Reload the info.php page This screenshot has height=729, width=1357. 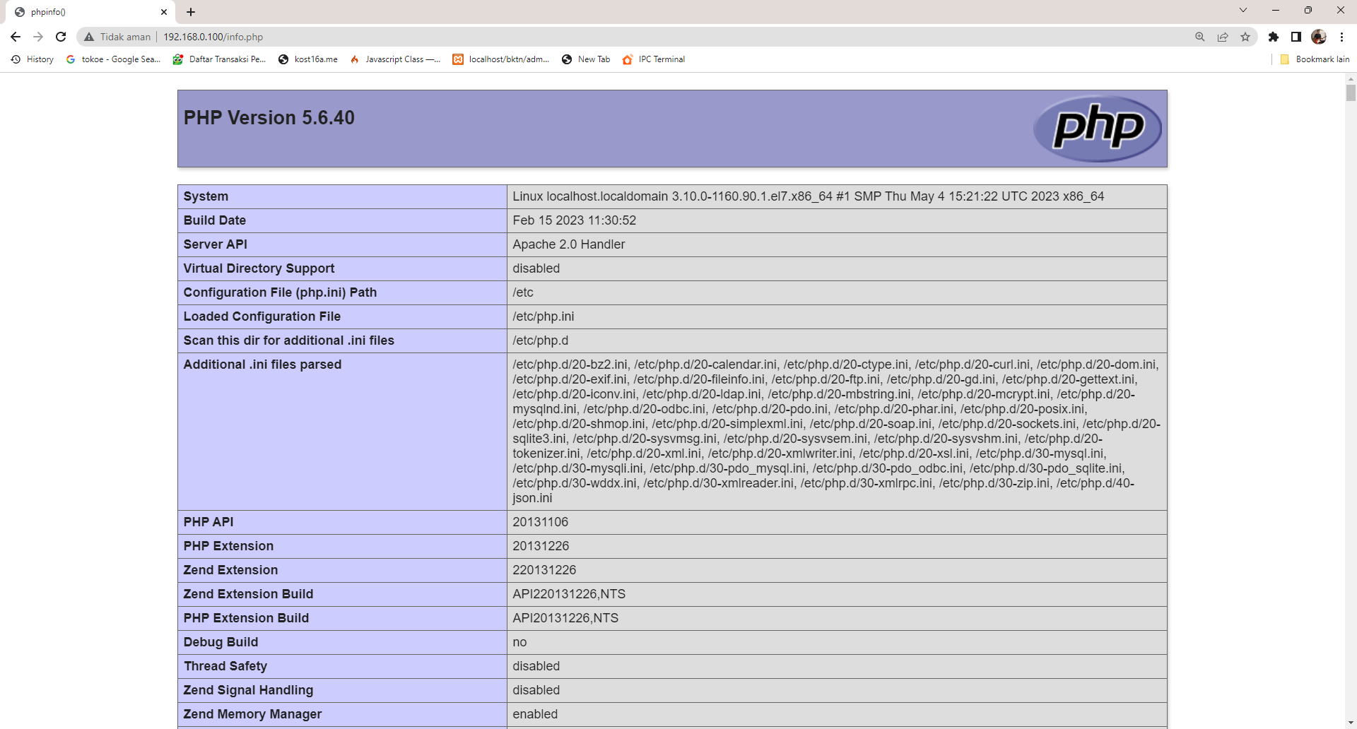61,37
